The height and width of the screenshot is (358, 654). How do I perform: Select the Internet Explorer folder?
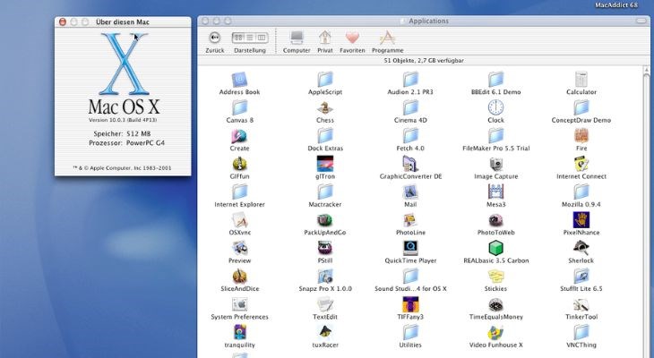click(x=239, y=192)
